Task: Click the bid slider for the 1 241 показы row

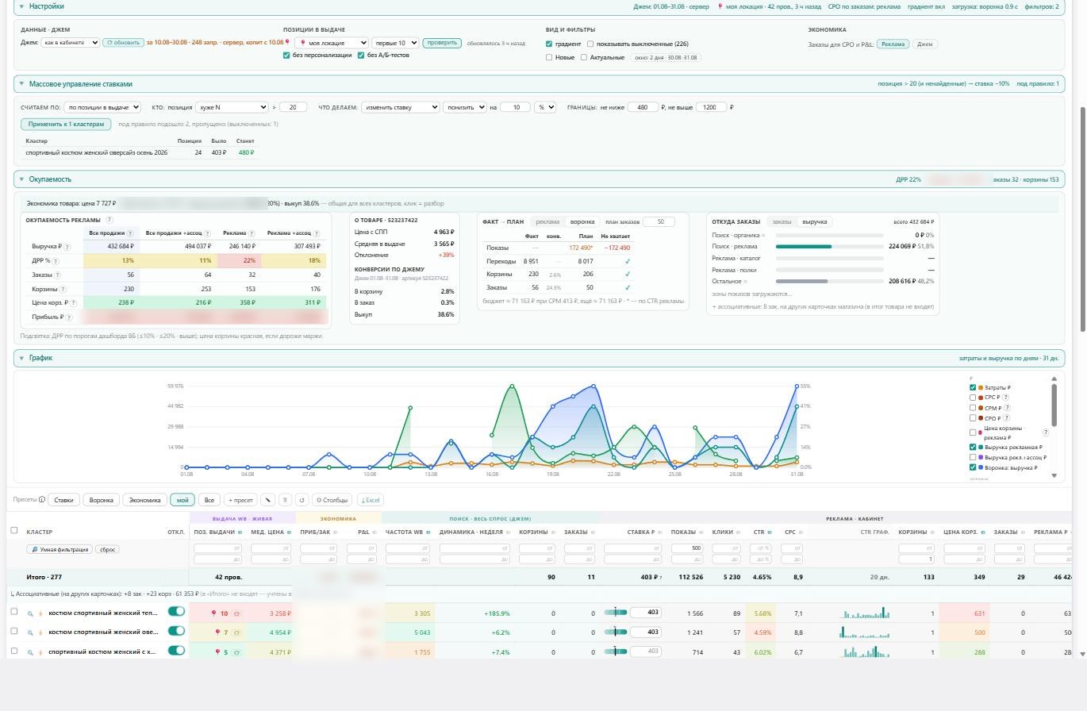Action: point(616,632)
